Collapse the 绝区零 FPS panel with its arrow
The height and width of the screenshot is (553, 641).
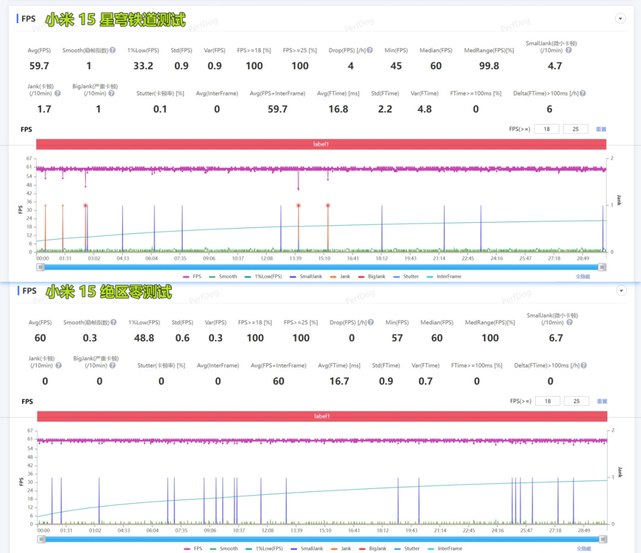point(621,291)
